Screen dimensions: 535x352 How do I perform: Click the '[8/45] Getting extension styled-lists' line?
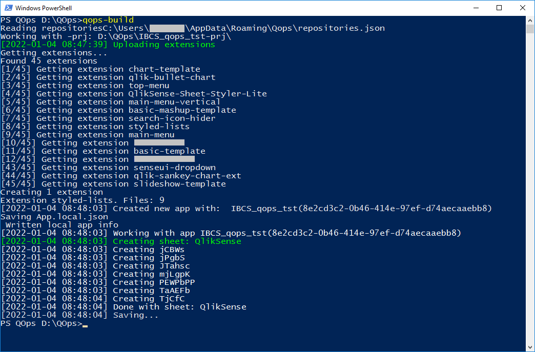(95, 126)
